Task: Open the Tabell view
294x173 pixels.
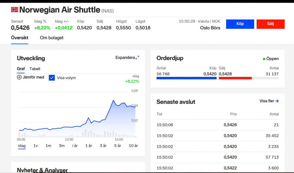Action: [x=35, y=69]
